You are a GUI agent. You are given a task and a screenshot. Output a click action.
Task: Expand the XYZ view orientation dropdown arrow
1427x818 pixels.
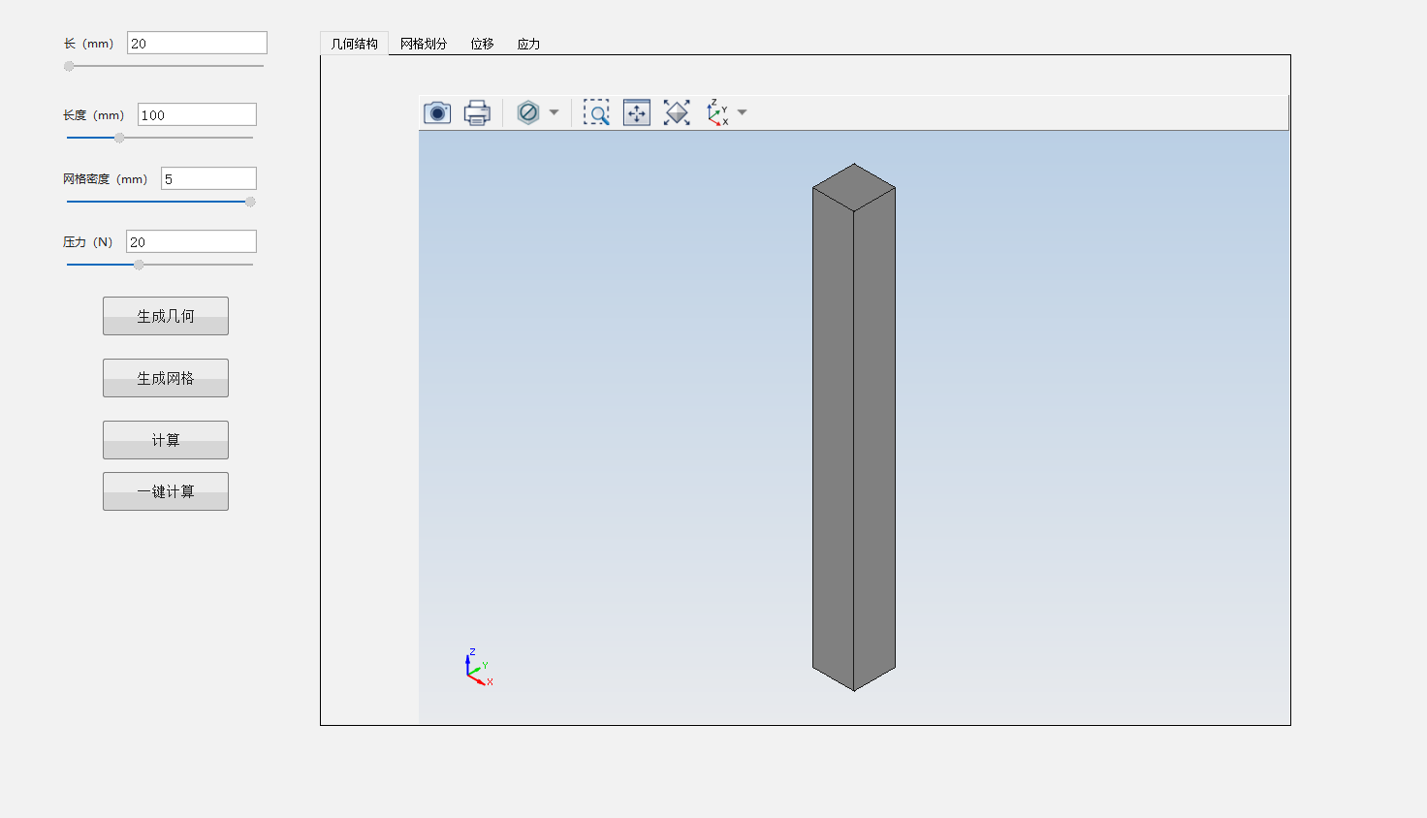coord(743,112)
